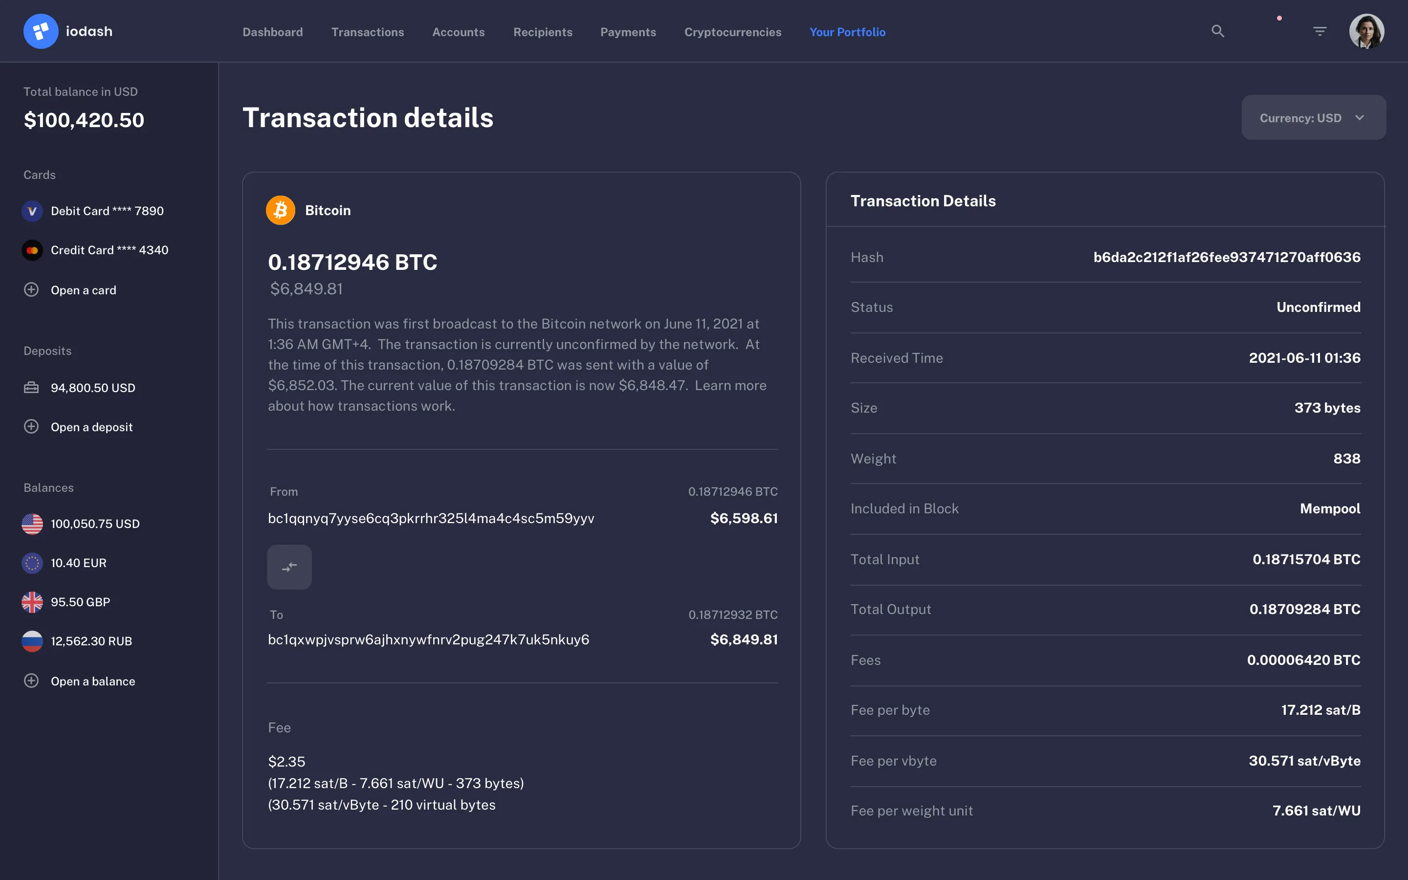Open the Recipients menu item
The height and width of the screenshot is (880, 1408).
542,32
